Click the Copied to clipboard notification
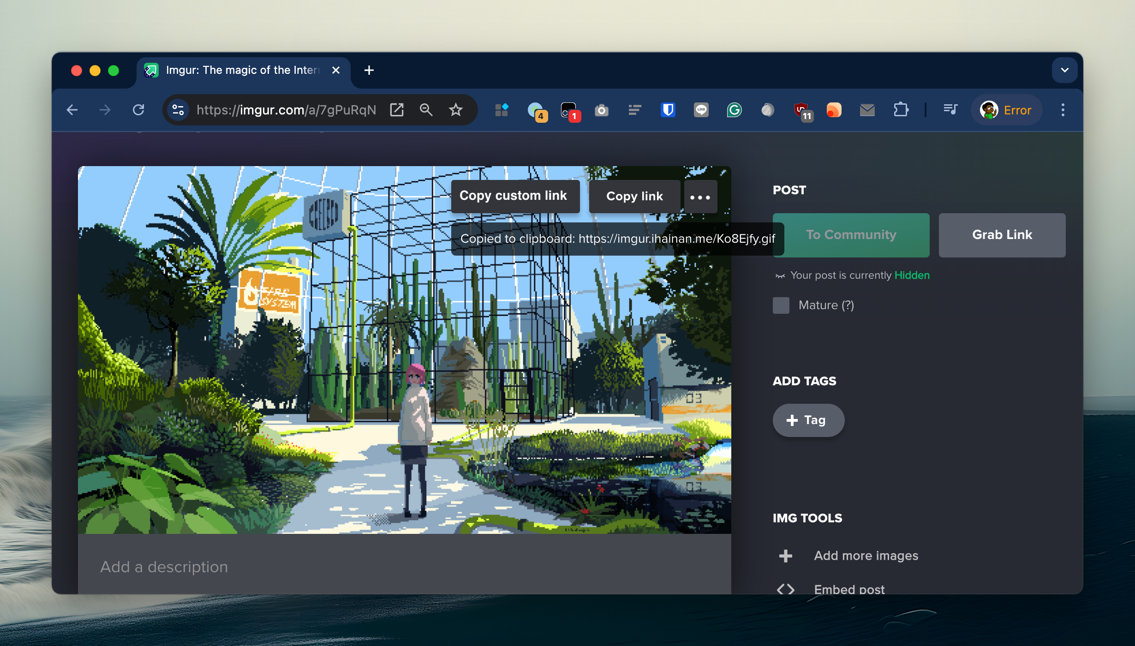 click(x=618, y=239)
